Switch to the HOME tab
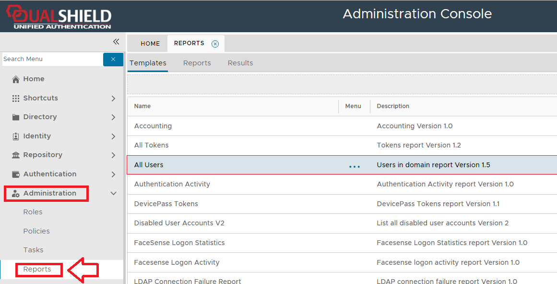 click(x=150, y=44)
